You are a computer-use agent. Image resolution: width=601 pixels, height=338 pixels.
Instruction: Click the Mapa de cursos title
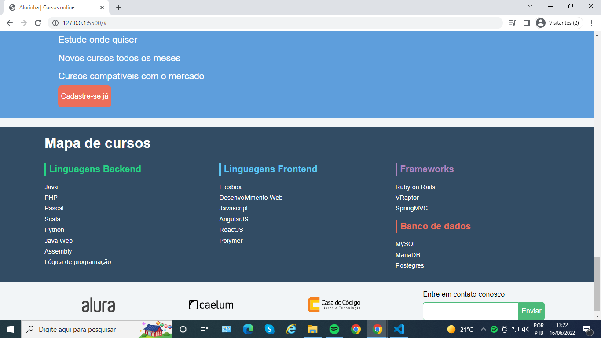pos(98,143)
